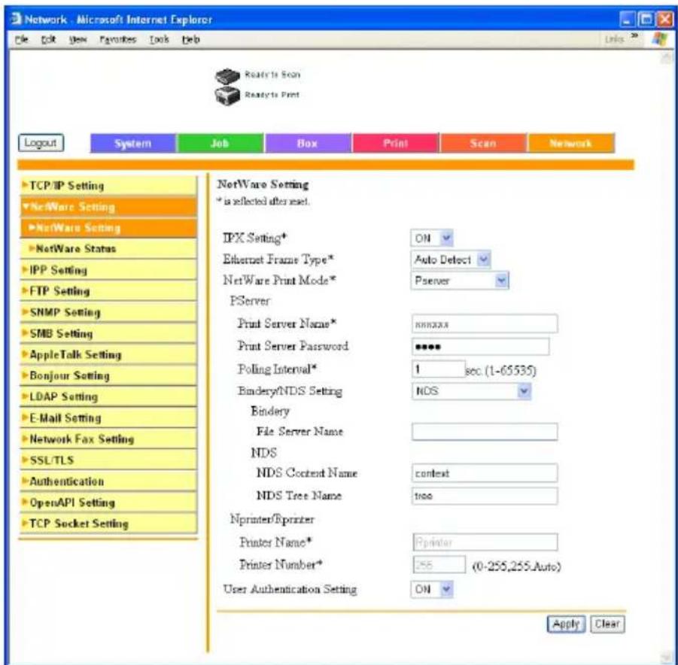Screen dimensions: 678x665
Task: Open SNMP Setting in sidebar
Action: click(108, 312)
